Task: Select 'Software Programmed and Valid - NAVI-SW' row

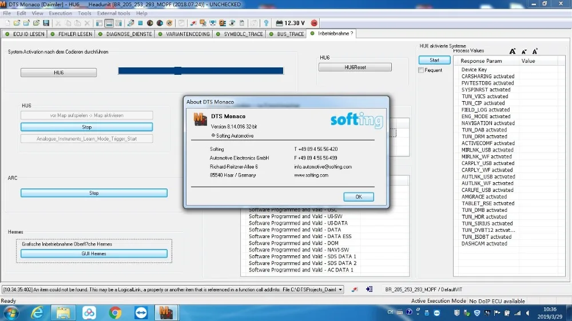Action: (x=299, y=250)
